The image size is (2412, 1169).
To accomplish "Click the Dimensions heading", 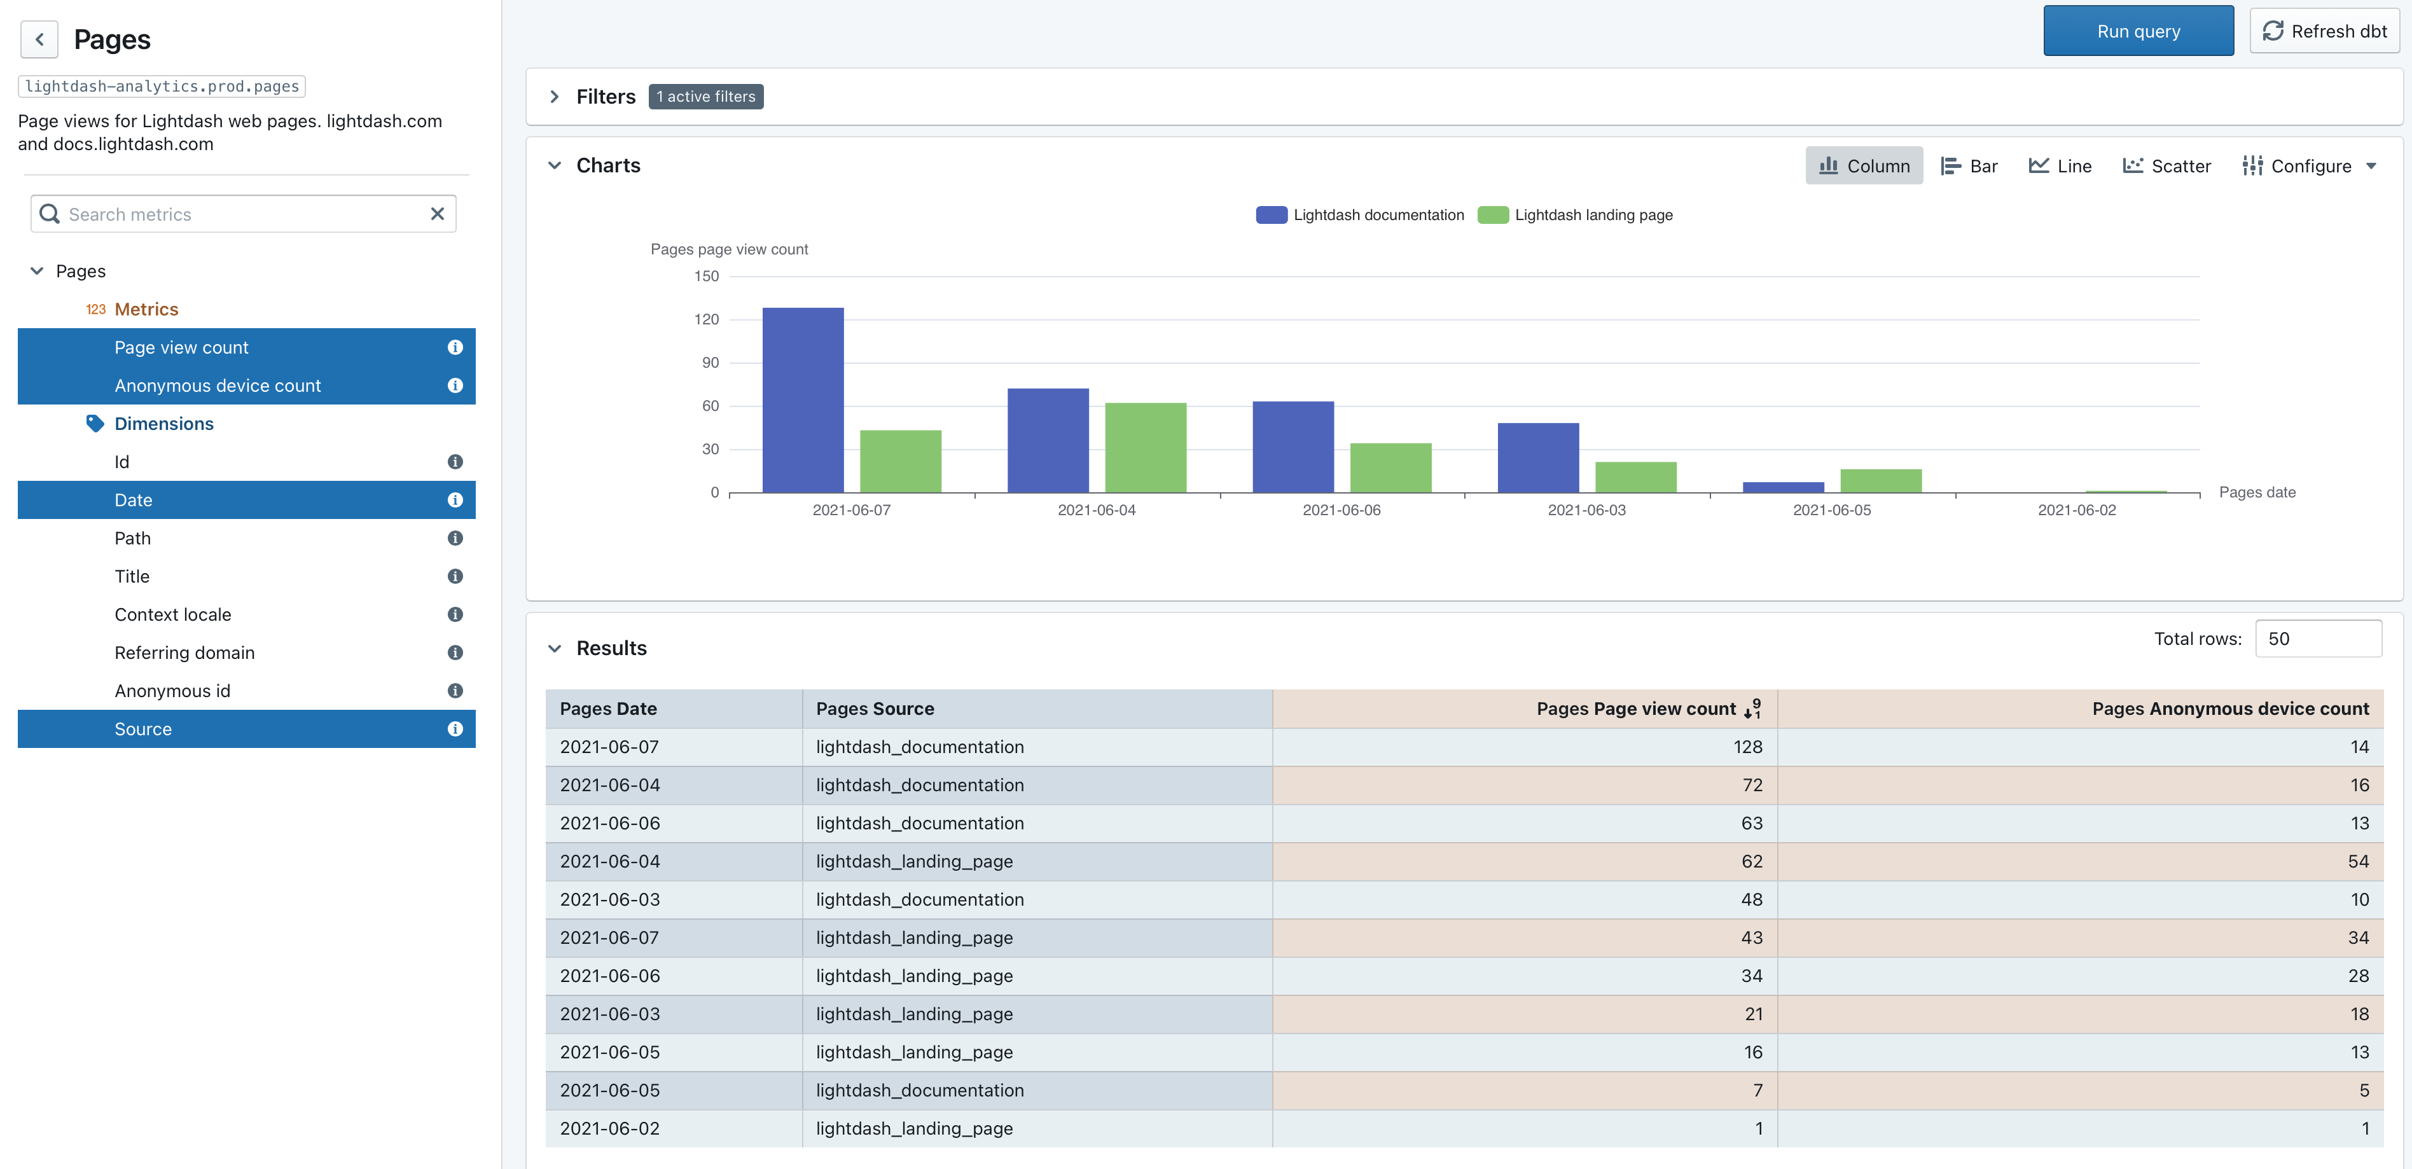I will tap(164, 423).
